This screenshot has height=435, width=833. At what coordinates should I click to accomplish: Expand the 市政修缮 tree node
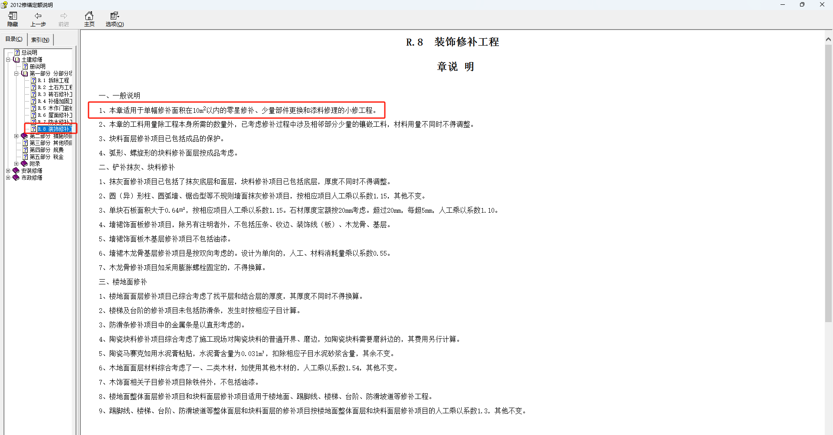click(x=8, y=178)
